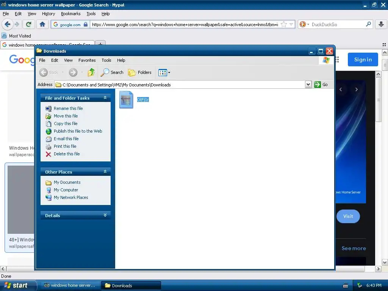Click the browser tab list grid icon
This screenshot has height=291, width=388.
(x=384, y=45)
